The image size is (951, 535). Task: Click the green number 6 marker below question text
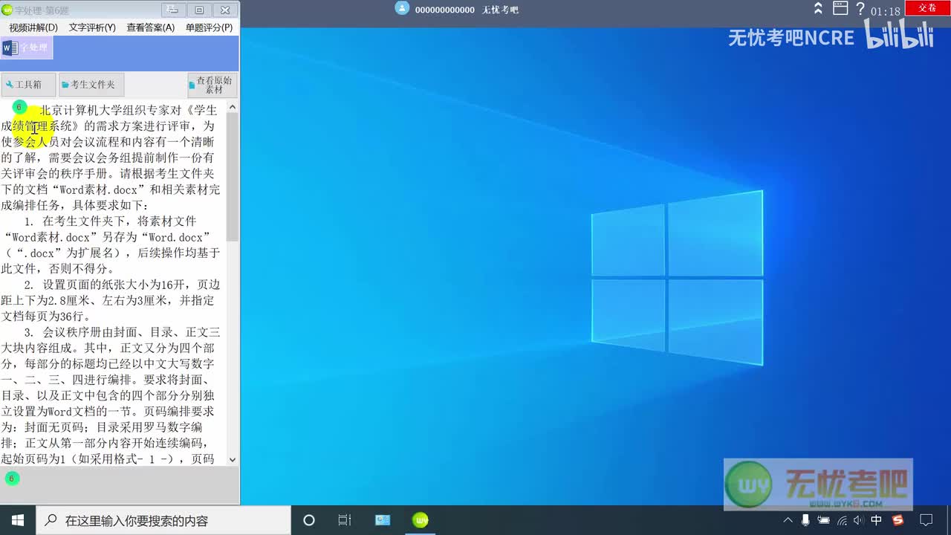(10, 478)
